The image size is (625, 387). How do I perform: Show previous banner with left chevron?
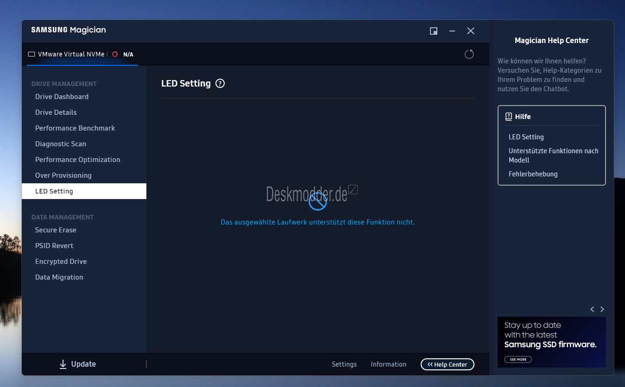(x=592, y=309)
